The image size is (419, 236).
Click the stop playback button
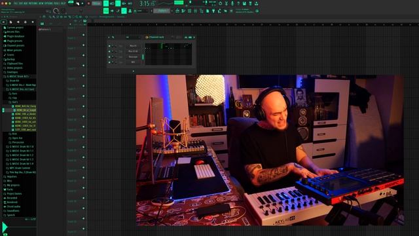pos(82,3)
